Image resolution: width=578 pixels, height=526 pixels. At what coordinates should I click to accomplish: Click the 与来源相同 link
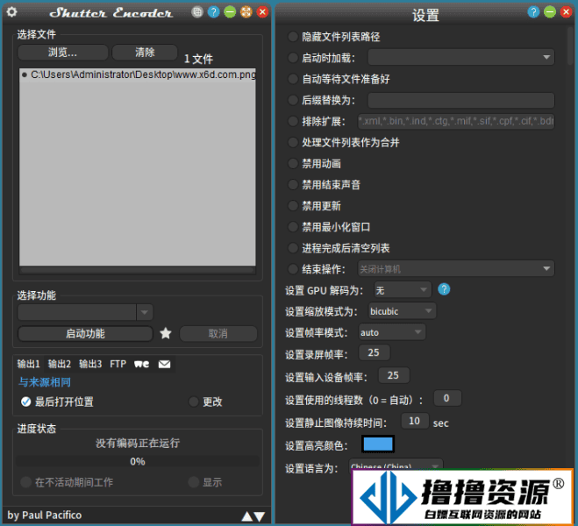(x=45, y=382)
